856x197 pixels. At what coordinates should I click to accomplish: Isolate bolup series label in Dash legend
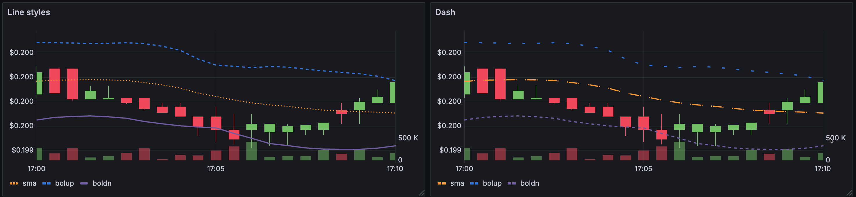[x=492, y=183]
